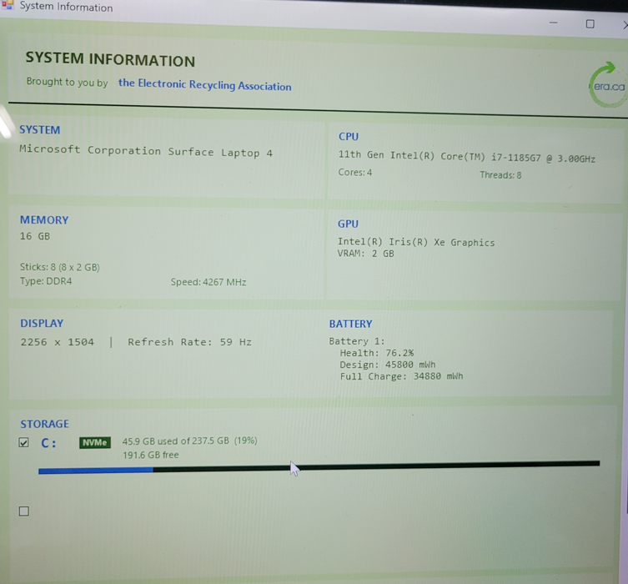Click 'Design: 45800 mWh' value

[x=387, y=365]
